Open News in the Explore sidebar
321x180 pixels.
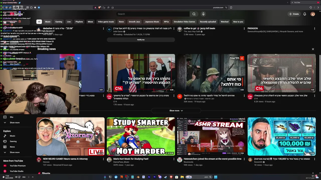pyautogui.click(x=12, y=147)
